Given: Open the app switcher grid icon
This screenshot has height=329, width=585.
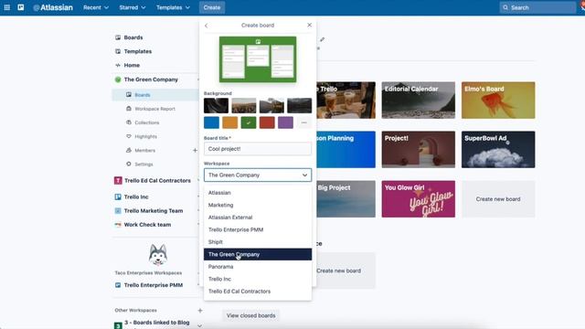Looking at the screenshot, I should tap(6, 7).
